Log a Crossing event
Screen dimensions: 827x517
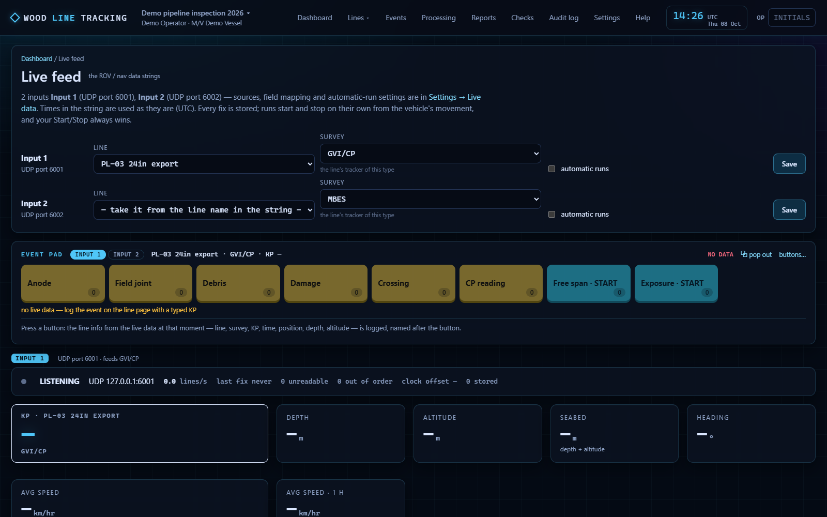pos(413,283)
